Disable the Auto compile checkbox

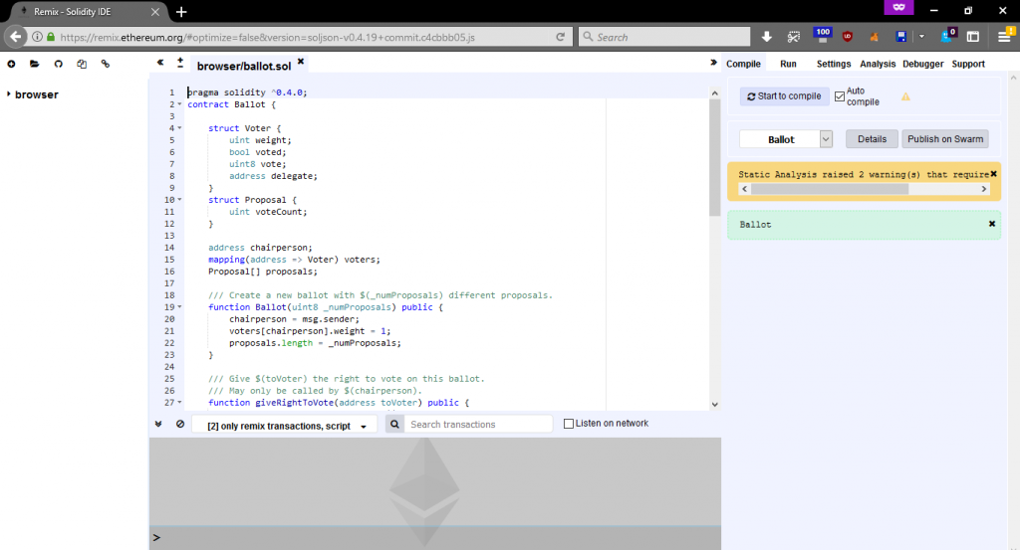[840, 96]
